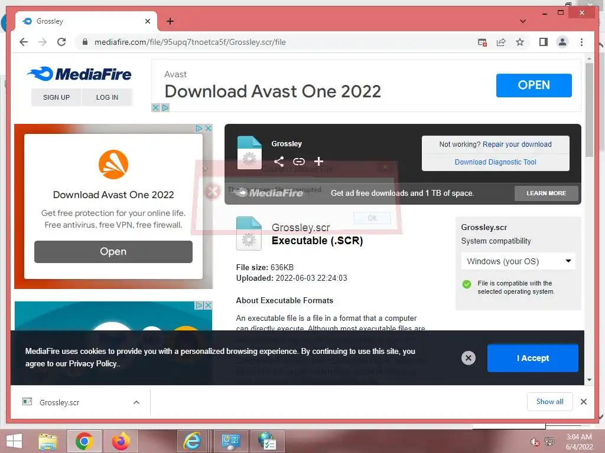Image resolution: width=605 pixels, height=453 pixels.
Task: Open a new browser tab
Action: (170, 21)
